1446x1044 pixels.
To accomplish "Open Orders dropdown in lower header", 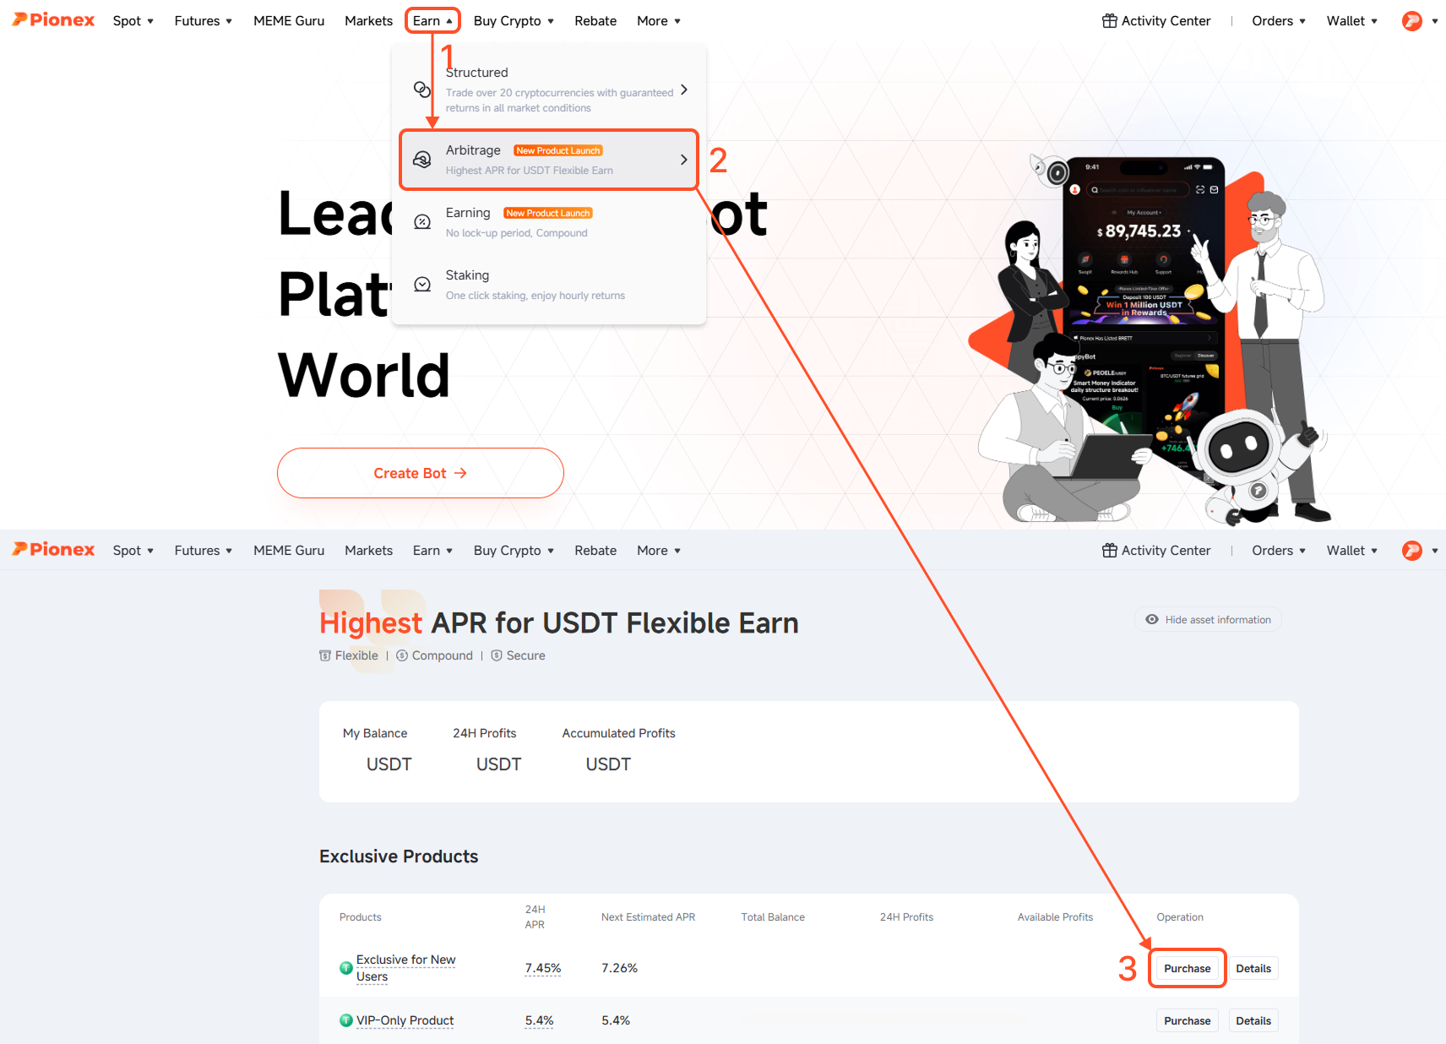I will (1279, 550).
